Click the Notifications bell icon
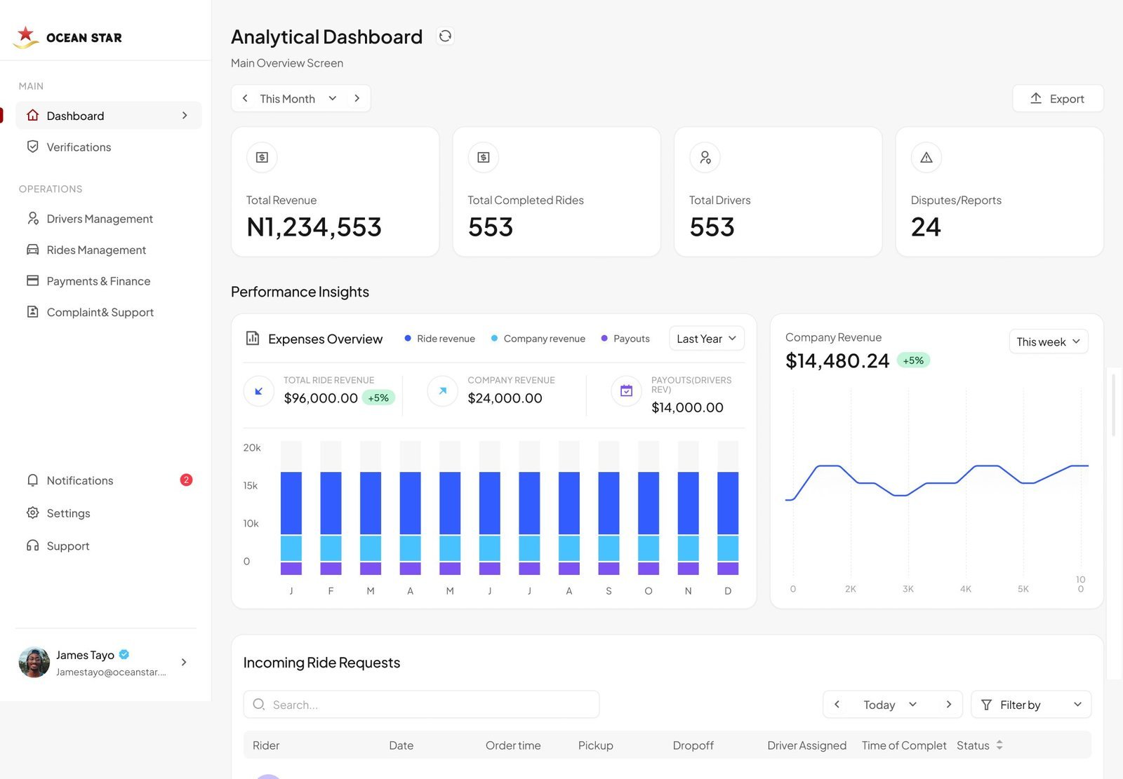1123x779 pixels. (32, 480)
